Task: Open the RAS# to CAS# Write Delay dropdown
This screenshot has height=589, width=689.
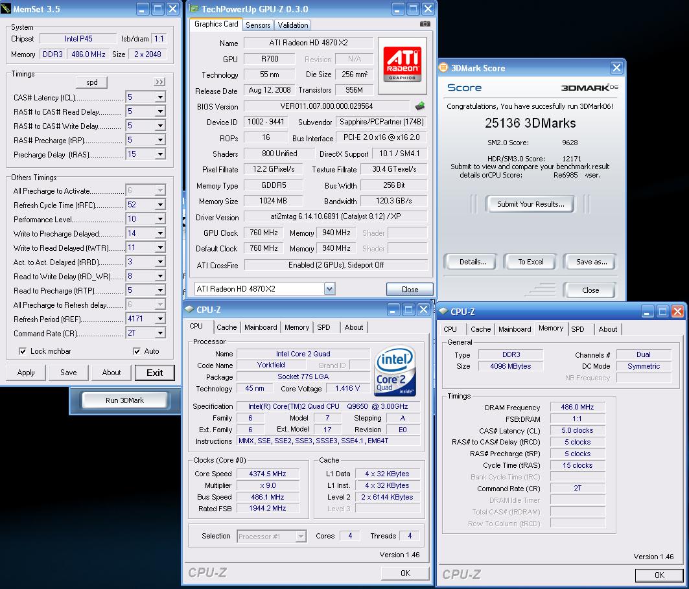Action: pyautogui.click(x=160, y=126)
